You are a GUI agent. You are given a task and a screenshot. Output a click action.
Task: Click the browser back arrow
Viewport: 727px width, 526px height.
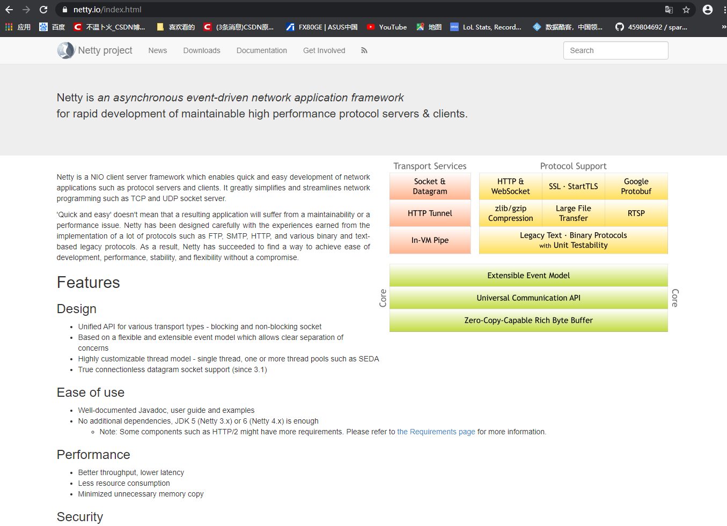pos(9,10)
